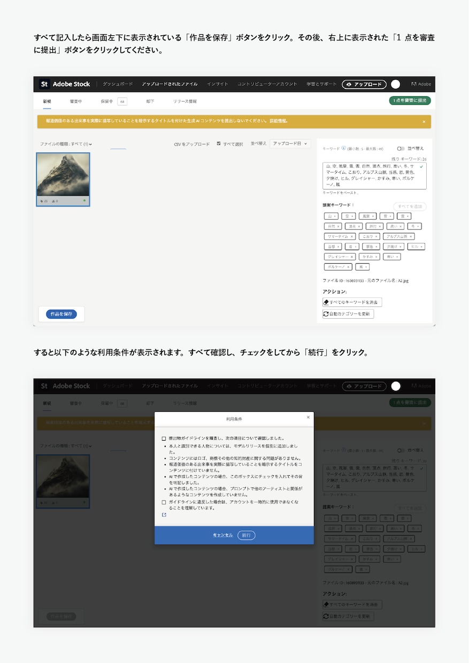Switch to the 却下 tab in first screenshot

pyautogui.click(x=150, y=101)
